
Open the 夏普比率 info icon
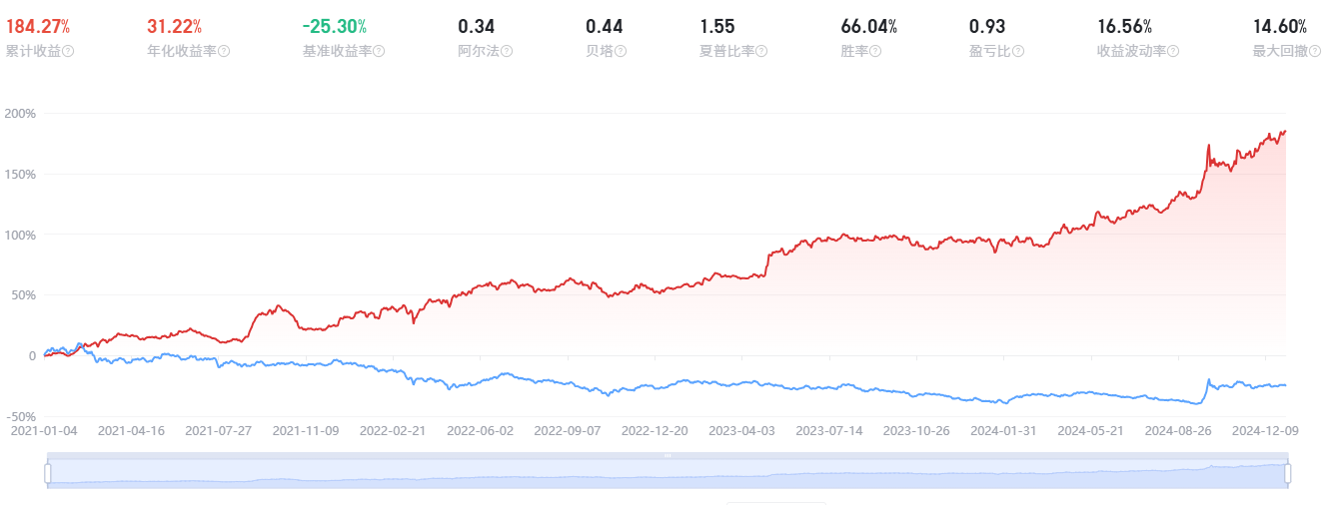coord(762,51)
